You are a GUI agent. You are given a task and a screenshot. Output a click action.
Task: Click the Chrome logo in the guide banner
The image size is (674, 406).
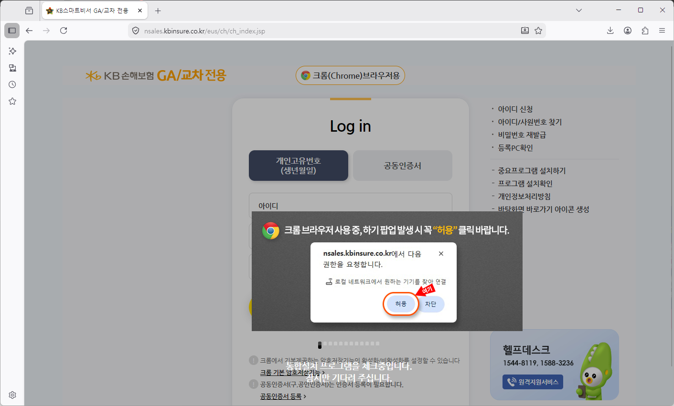pyautogui.click(x=270, y=230)
